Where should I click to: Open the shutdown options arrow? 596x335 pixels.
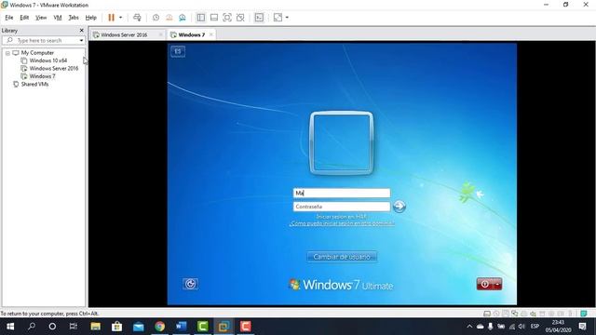pyautogui.click(x=497, y=284)
